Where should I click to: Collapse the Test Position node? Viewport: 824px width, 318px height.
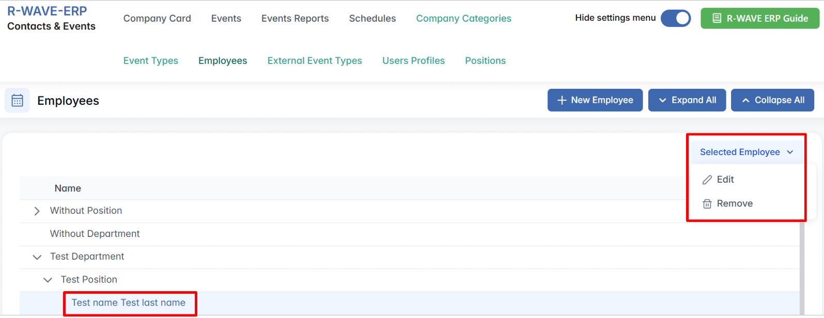click(48, 280)
